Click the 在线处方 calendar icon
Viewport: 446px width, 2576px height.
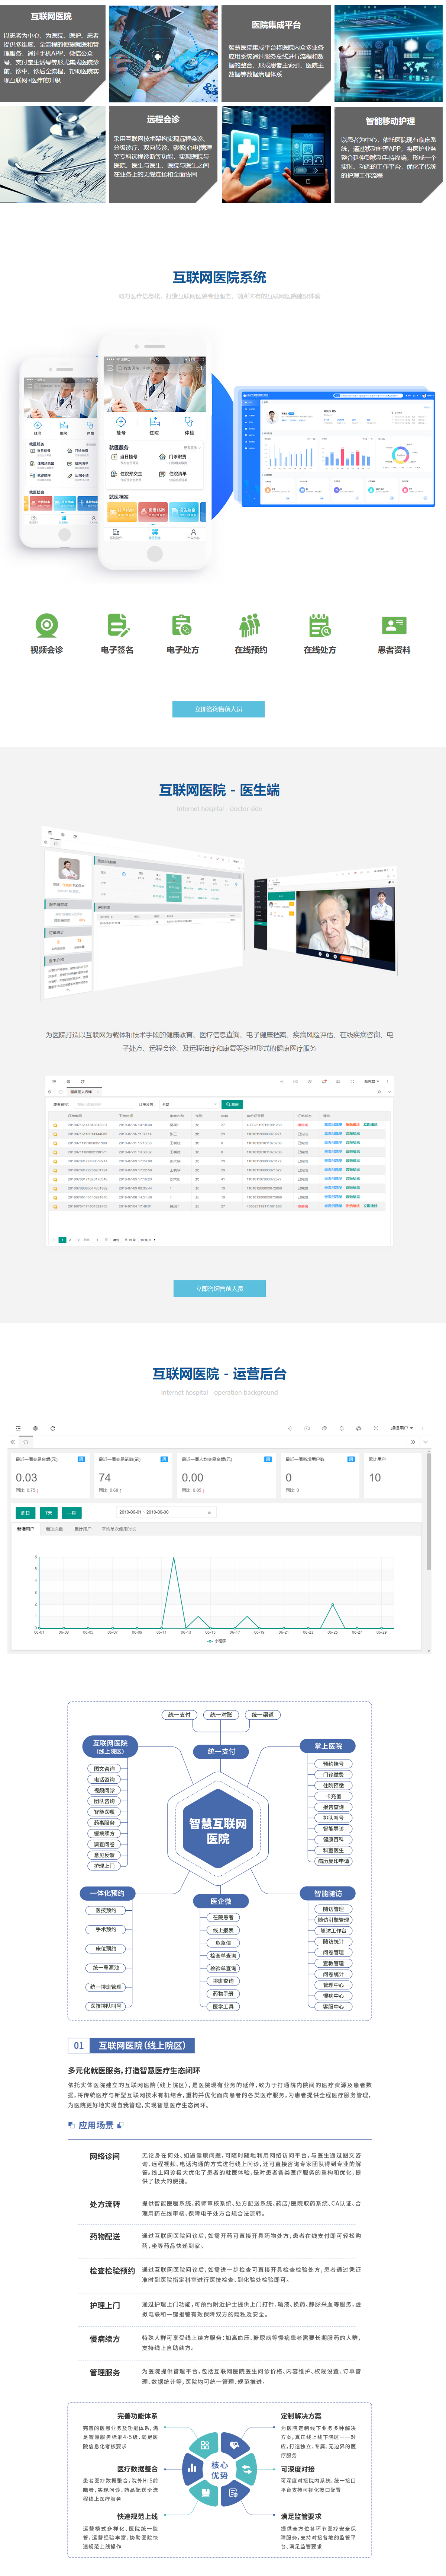(319, 625)
